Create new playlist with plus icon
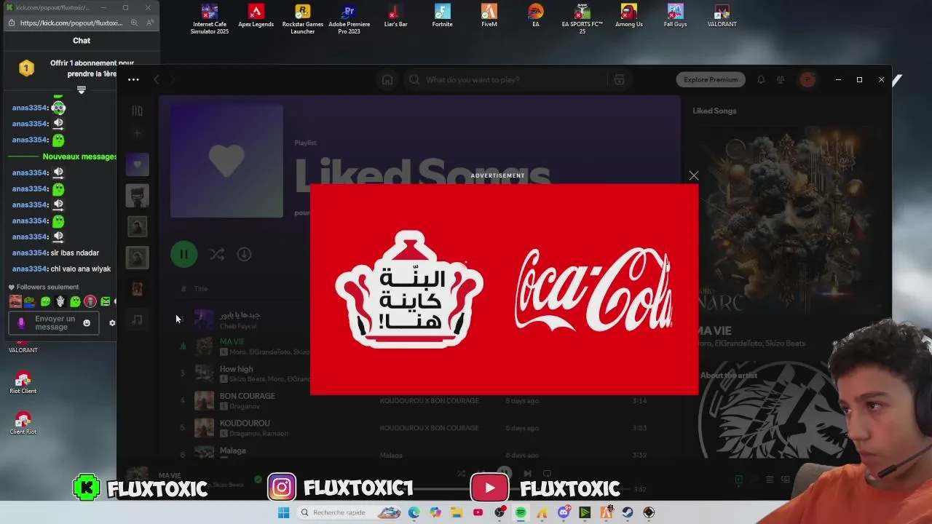Screen dimensions: 932x524 [137, 132]
